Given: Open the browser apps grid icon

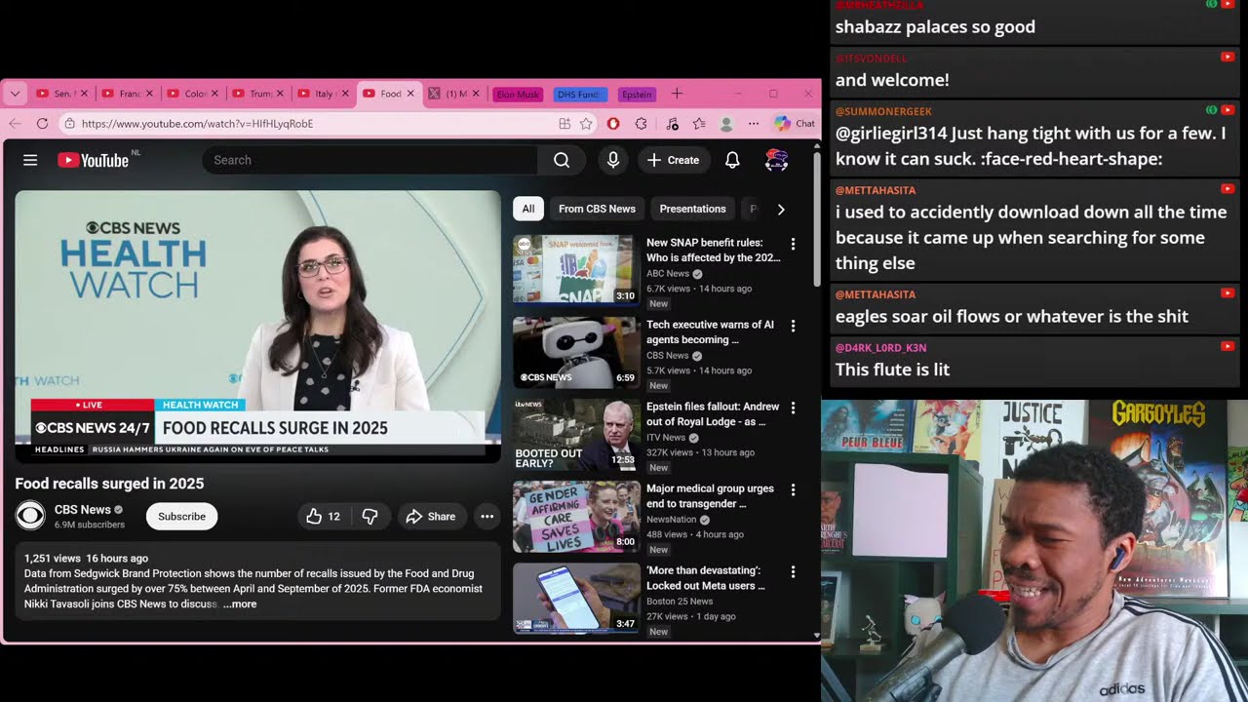Looking at the screenshot, I should click(x=565, y=124).
